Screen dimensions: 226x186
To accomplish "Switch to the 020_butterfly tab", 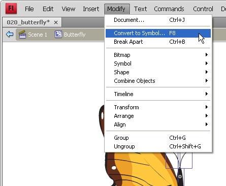I will [28, 22].
